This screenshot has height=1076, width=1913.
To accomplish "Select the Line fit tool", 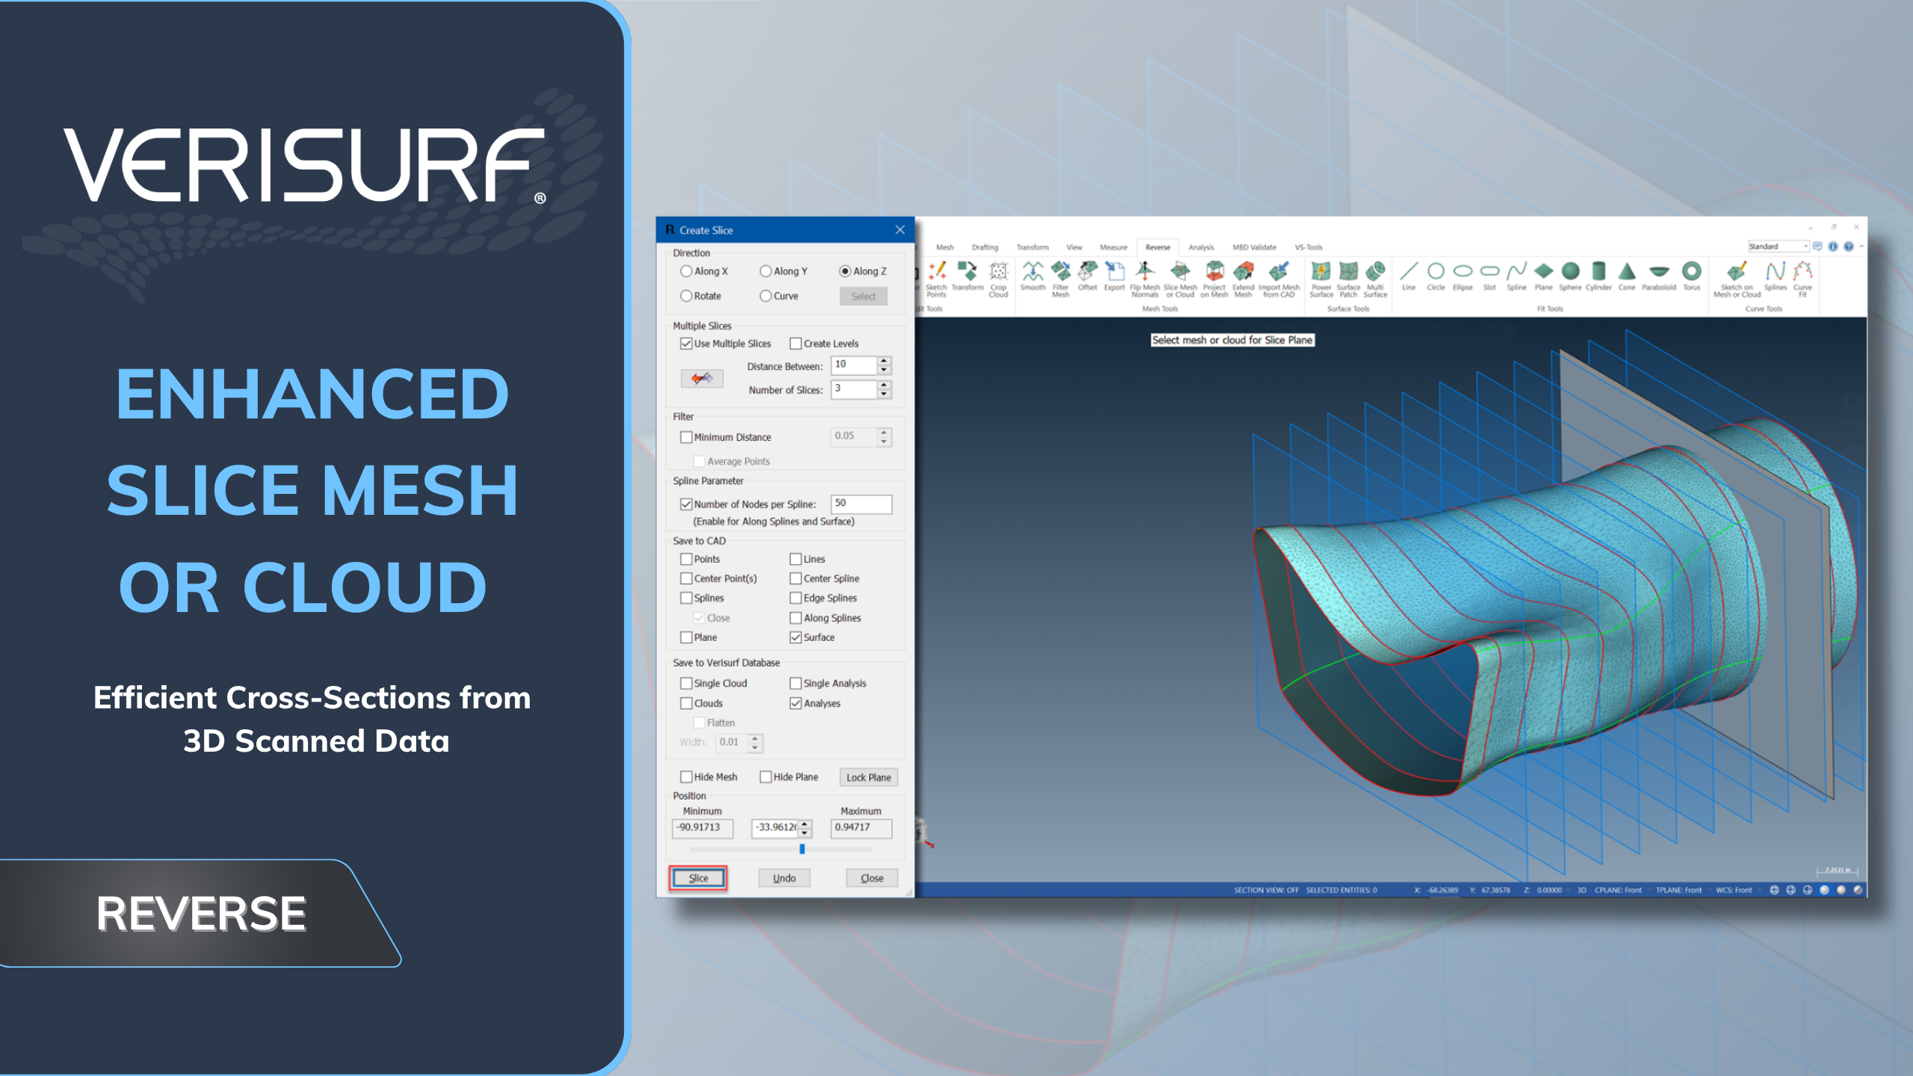I will click(1409, 276).
